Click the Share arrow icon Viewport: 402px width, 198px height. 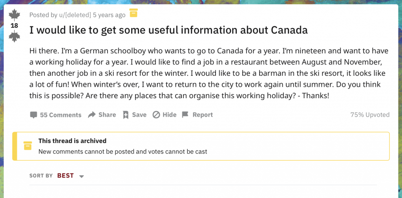pos(92,115)
